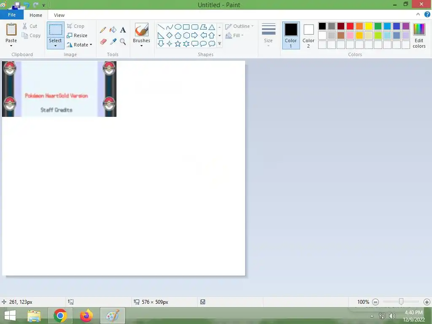The width and height of the screenshot is (432, 324).
Task: Pick the yellow color swatch
Action: coord(369,26)
